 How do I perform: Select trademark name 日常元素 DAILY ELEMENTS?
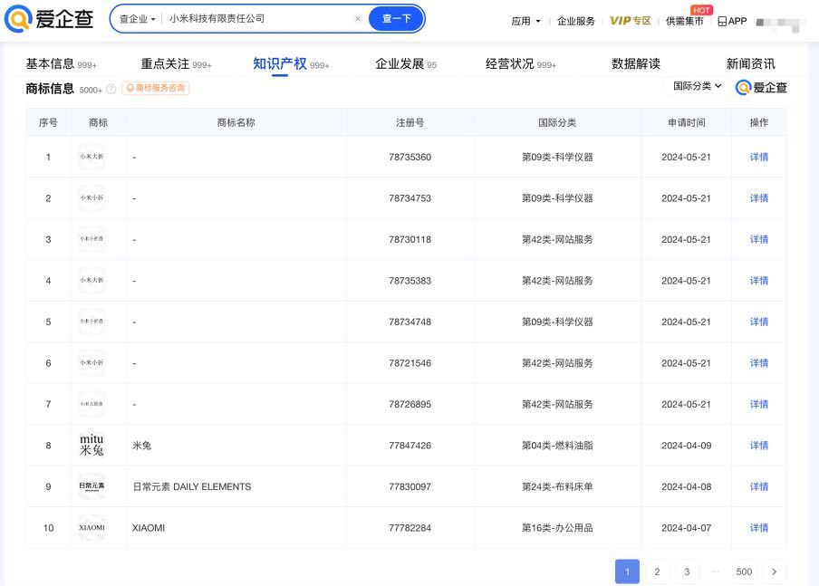192,487
